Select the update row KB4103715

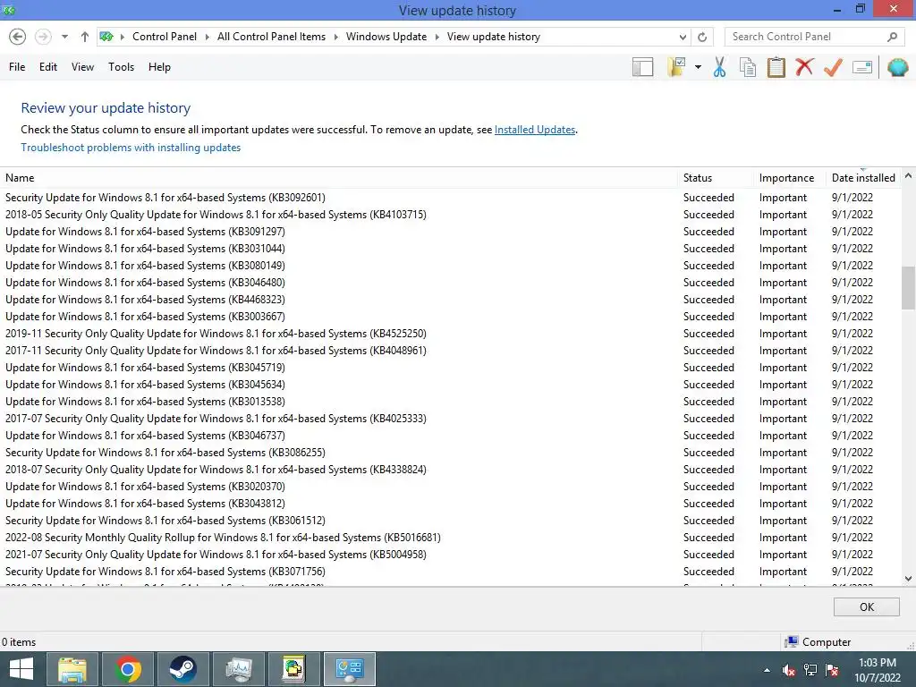450,215
